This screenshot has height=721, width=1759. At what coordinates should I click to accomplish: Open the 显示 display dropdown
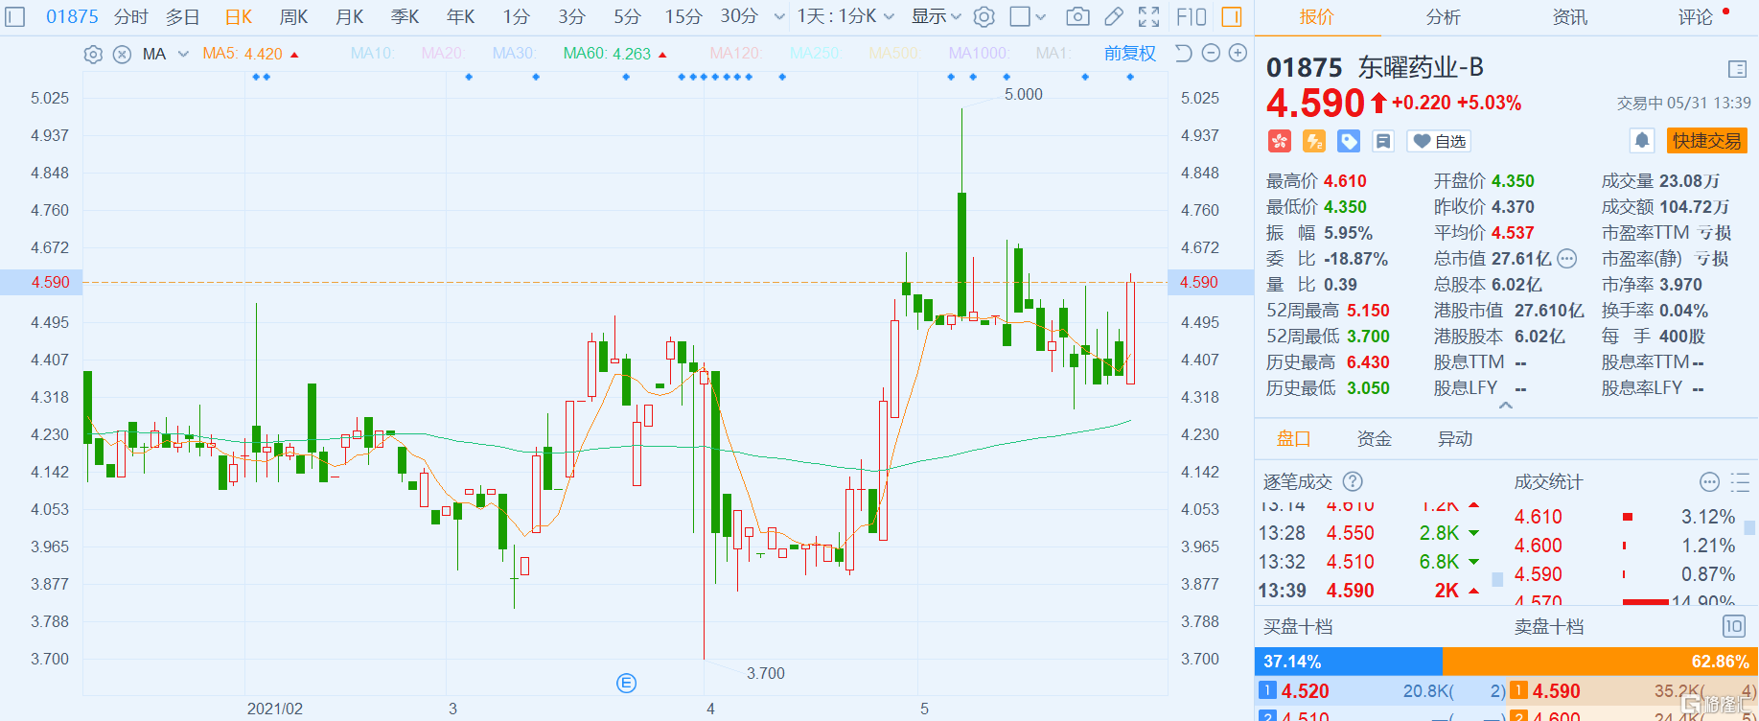[936, 16]
